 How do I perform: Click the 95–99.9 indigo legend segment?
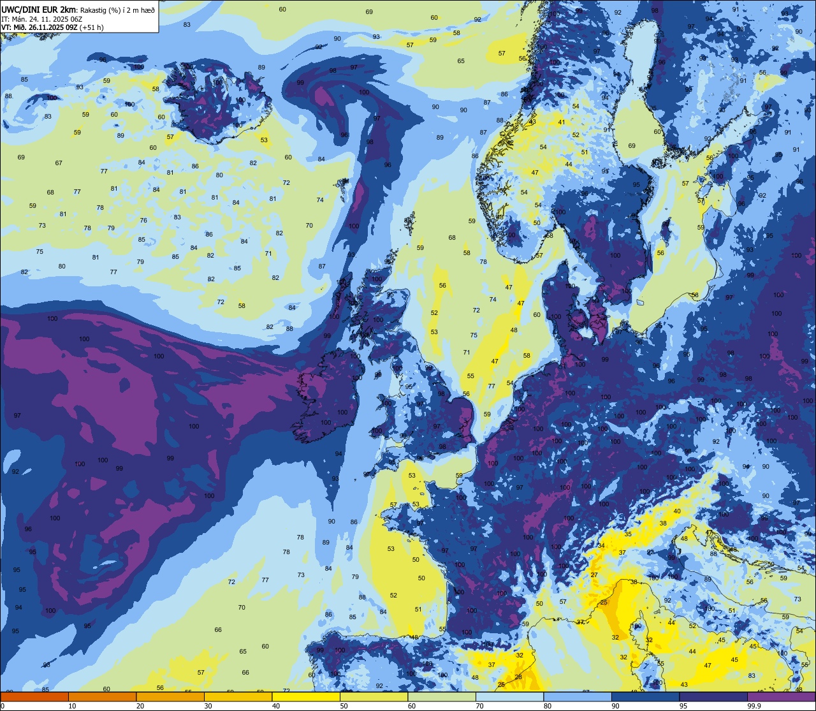[x=713, y=696]
